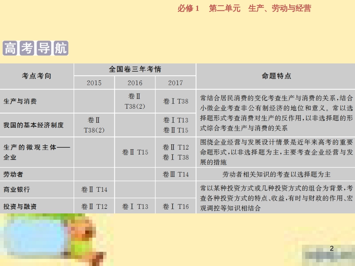Select the 全国卷三年考情 header cell
The image size is (355, 266).
point(135,69)
